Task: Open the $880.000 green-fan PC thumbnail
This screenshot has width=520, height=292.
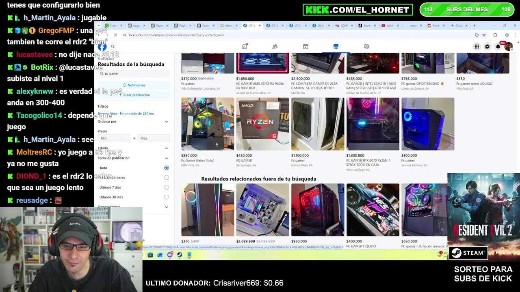Action: 208,124
